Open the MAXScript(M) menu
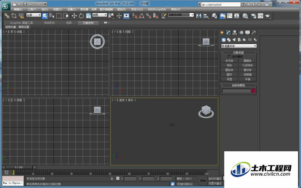Image resolution: width=301 pixels, height=188 pixels. pyautogui.click(x=157, y=9)
